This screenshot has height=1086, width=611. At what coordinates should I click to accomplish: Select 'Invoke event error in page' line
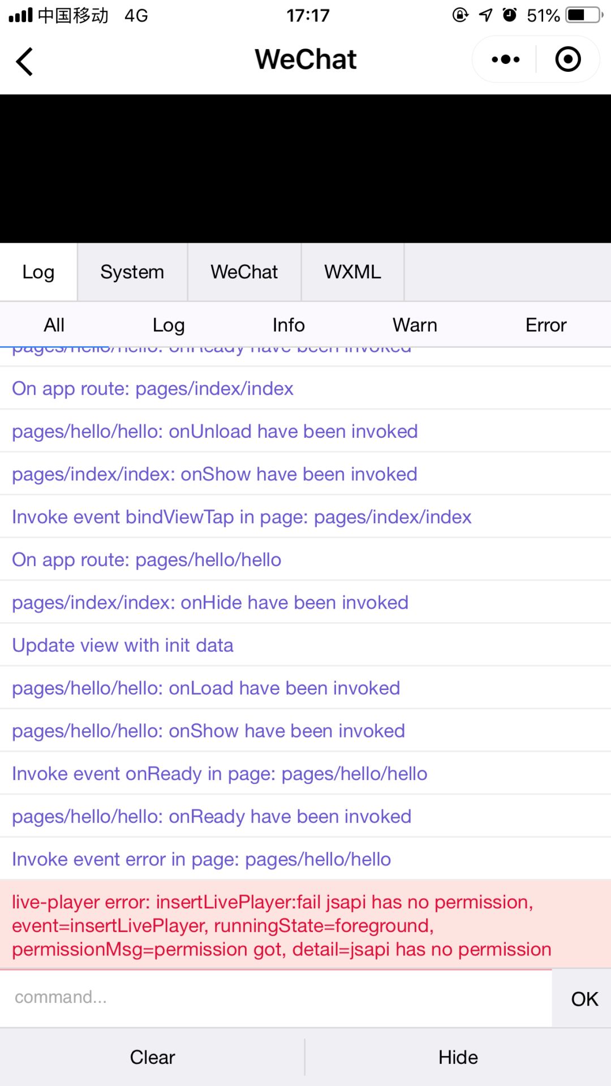click(x=305, y=859)
